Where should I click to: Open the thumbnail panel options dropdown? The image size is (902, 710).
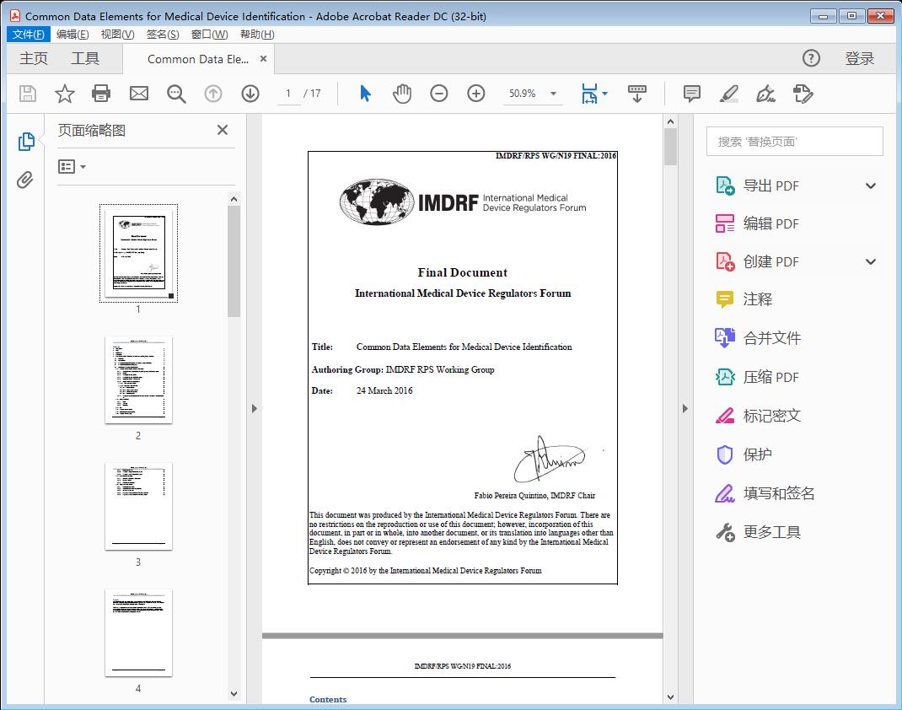[x=71, y=166]
